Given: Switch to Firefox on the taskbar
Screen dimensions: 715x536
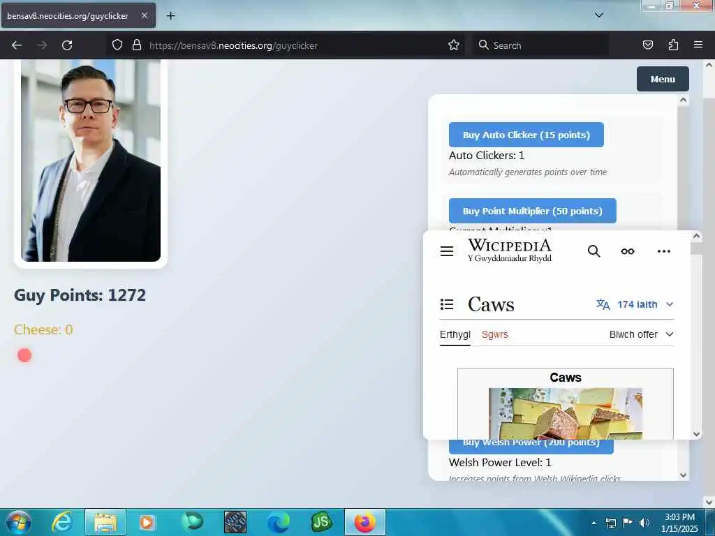Looking at the screenshot, I should click(364, 522).
